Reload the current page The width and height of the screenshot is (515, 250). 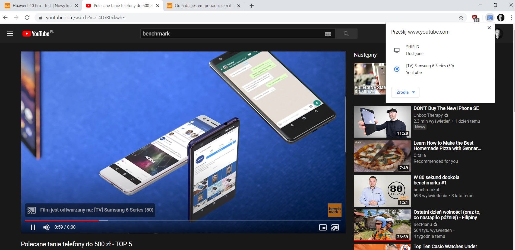[x=27, y=18]
